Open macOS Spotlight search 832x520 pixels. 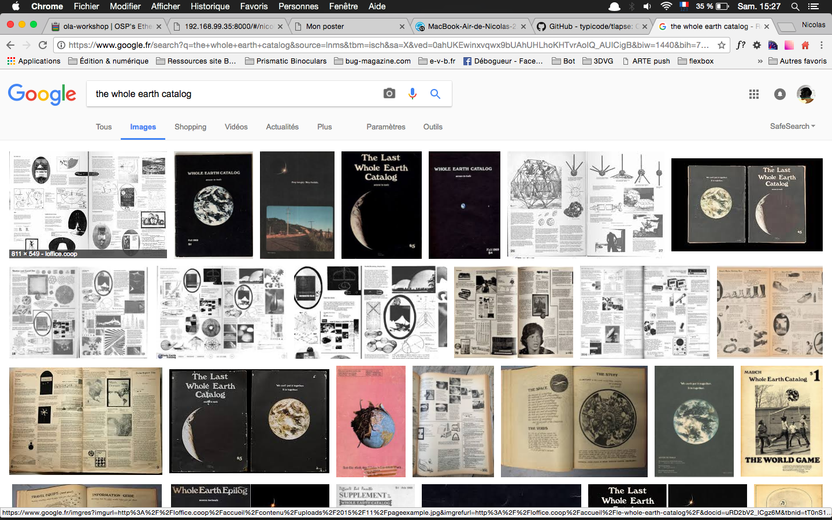(795, 6)
